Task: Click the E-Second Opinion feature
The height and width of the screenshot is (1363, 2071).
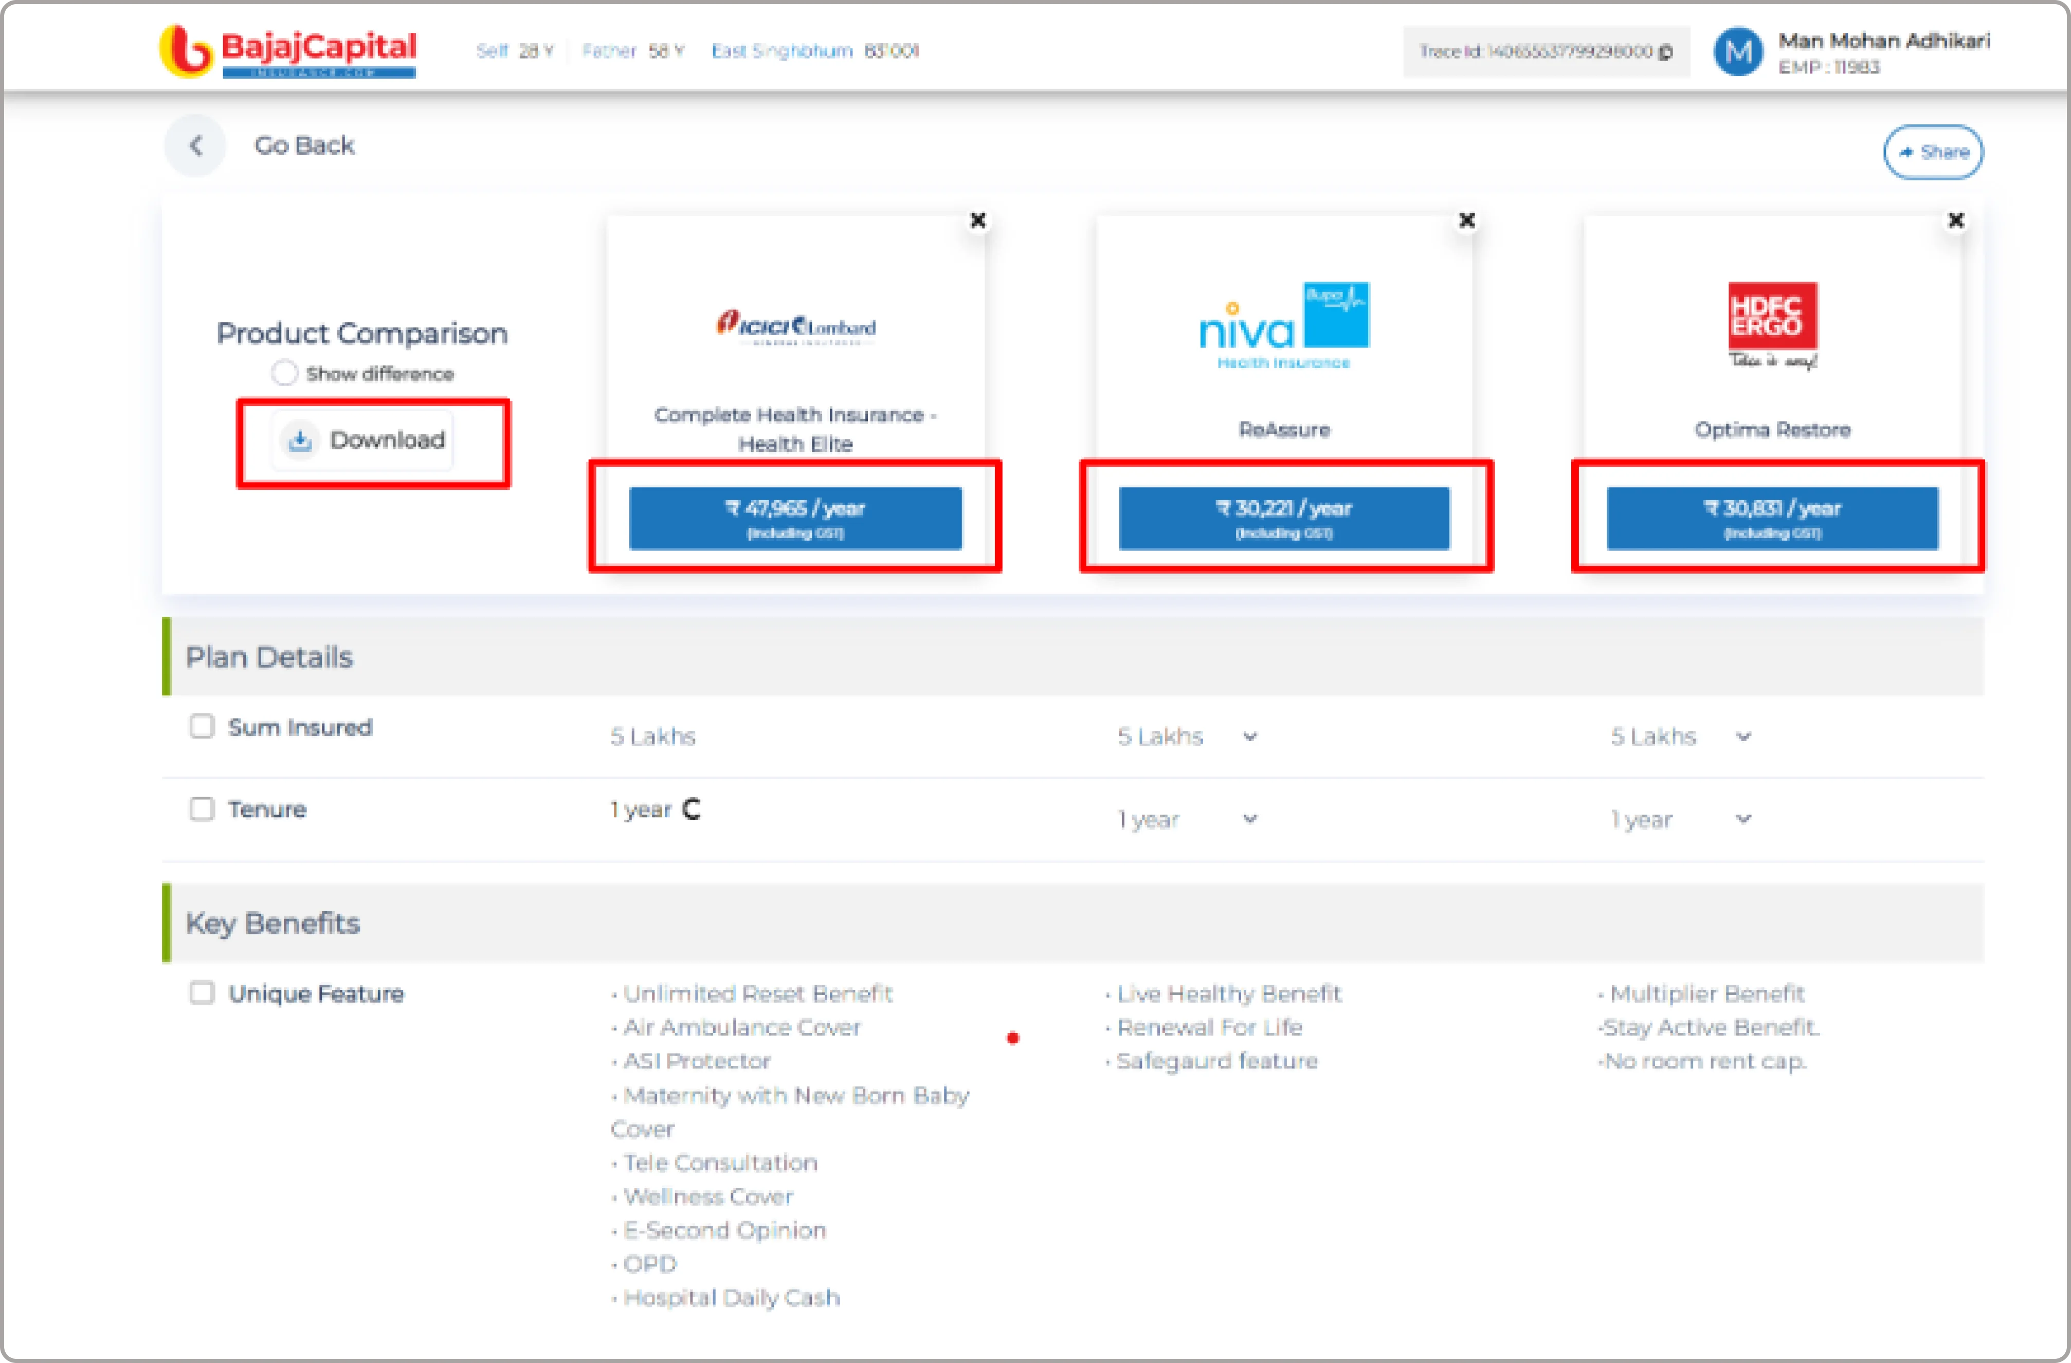Action: click(x=725, y=1231)
